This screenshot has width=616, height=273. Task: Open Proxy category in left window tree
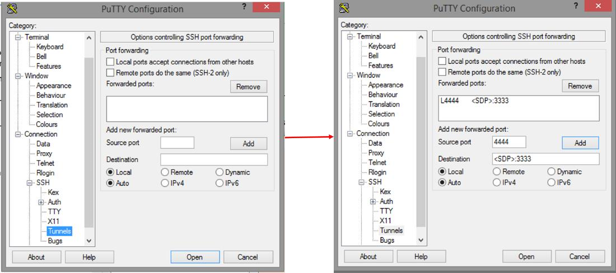(x=44, y=153)
